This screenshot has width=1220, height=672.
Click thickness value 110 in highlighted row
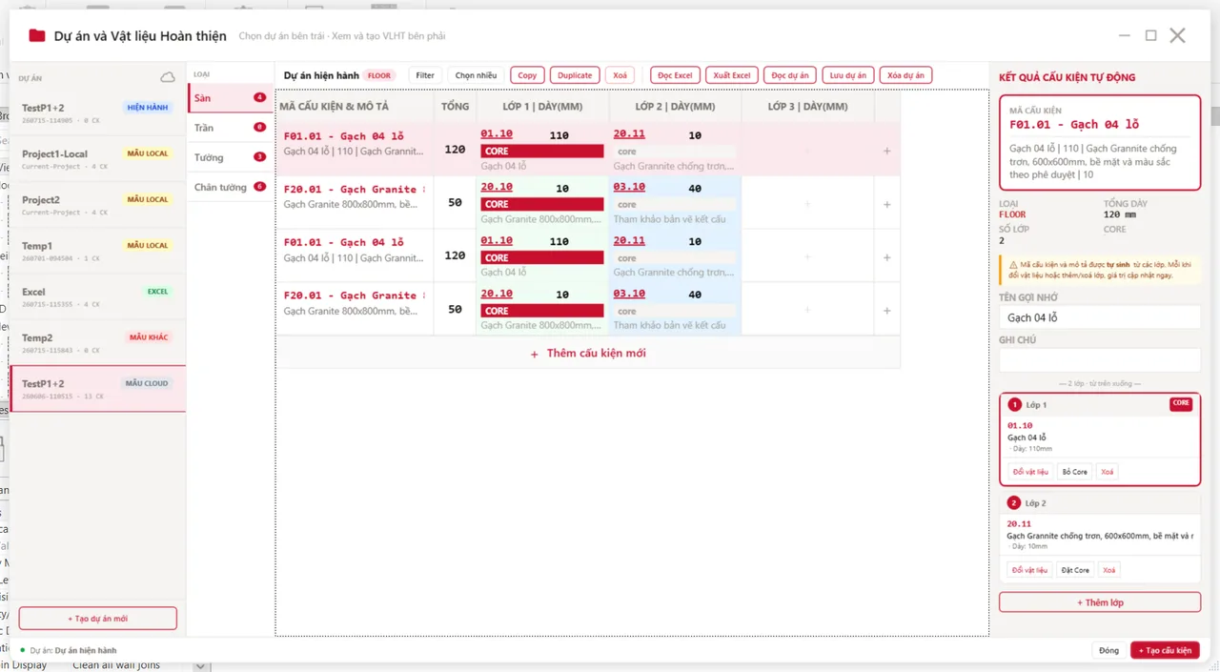point(559,135)
